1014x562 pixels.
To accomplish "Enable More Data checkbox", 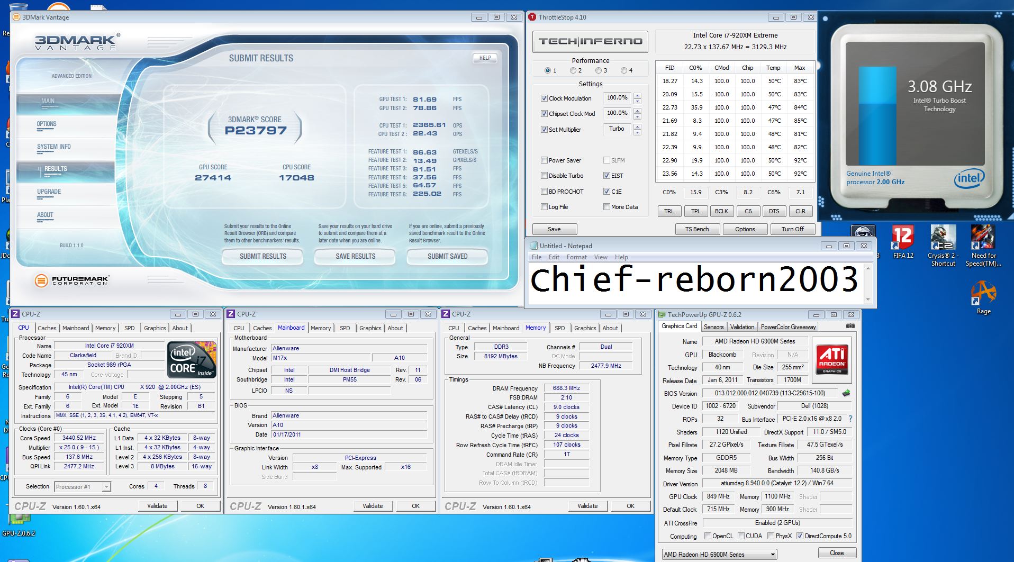I will coord(606,207).
